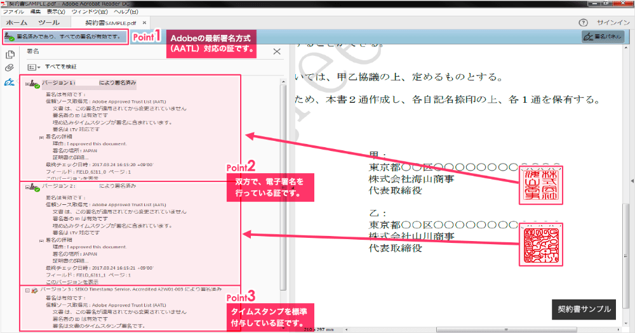Click the 署名 panel title
Viewport: 635px width, 333px height.
click(33, 51)
